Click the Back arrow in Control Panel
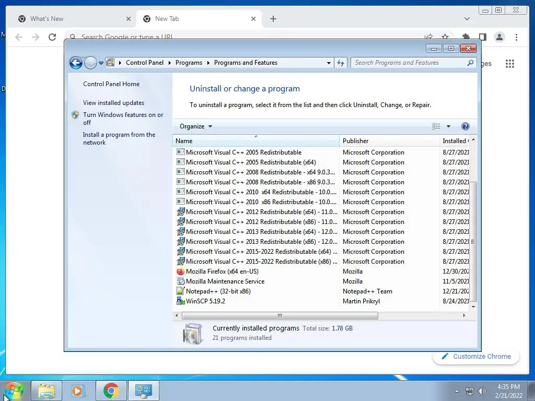The height and width of the screenshot is (401, 535). pos(76,63)
